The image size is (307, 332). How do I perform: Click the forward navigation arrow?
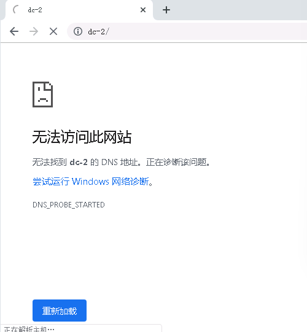tap(34, 31)
